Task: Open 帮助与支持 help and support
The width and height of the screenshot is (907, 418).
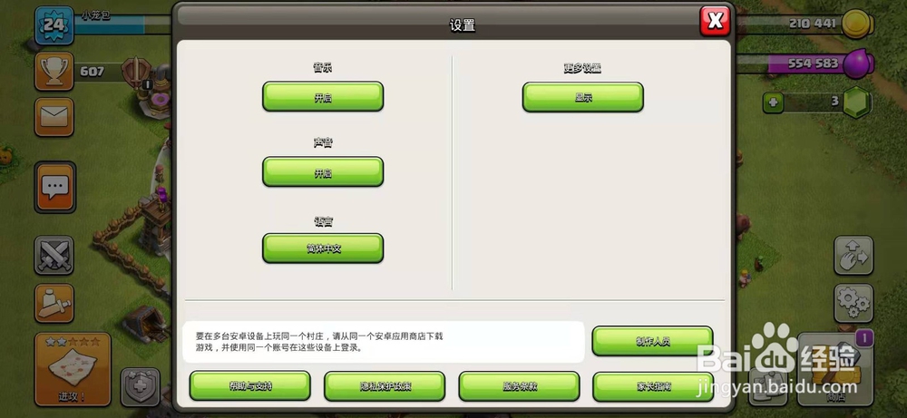Action: [250, 385]
